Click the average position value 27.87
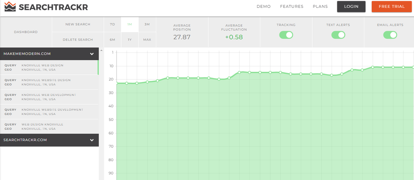The image size is (414, 180). (182, 37)
